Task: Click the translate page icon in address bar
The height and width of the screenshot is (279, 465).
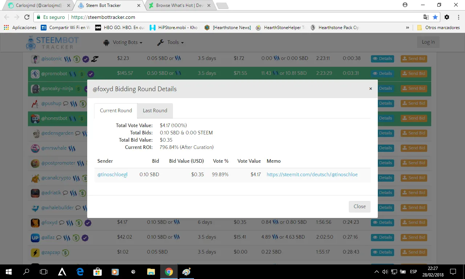Action: coord(426,17)
